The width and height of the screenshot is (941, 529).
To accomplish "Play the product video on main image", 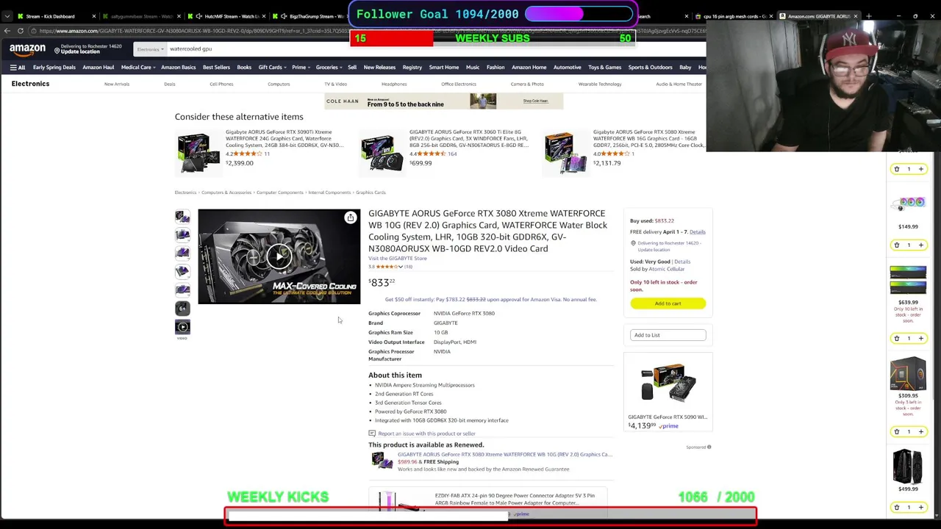I will click(279, 256).
